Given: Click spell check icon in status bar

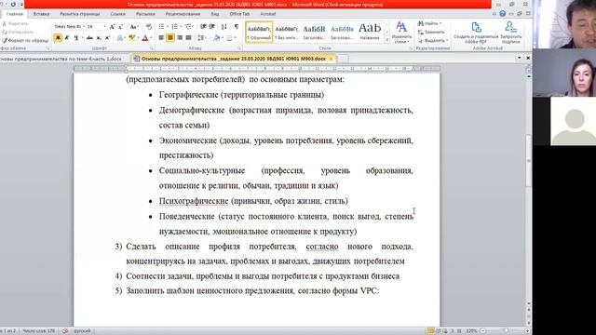Looking at the screenshot, I should (65, 331).
